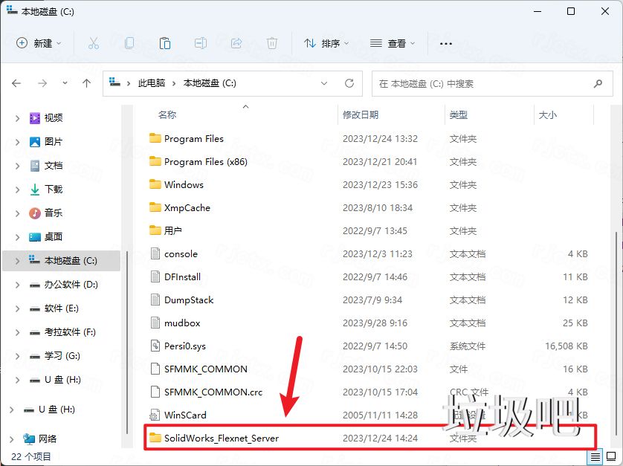Click the Copy icon in the toolbar
This screenshot has height=466, width=623.
[x=129, y=44]
